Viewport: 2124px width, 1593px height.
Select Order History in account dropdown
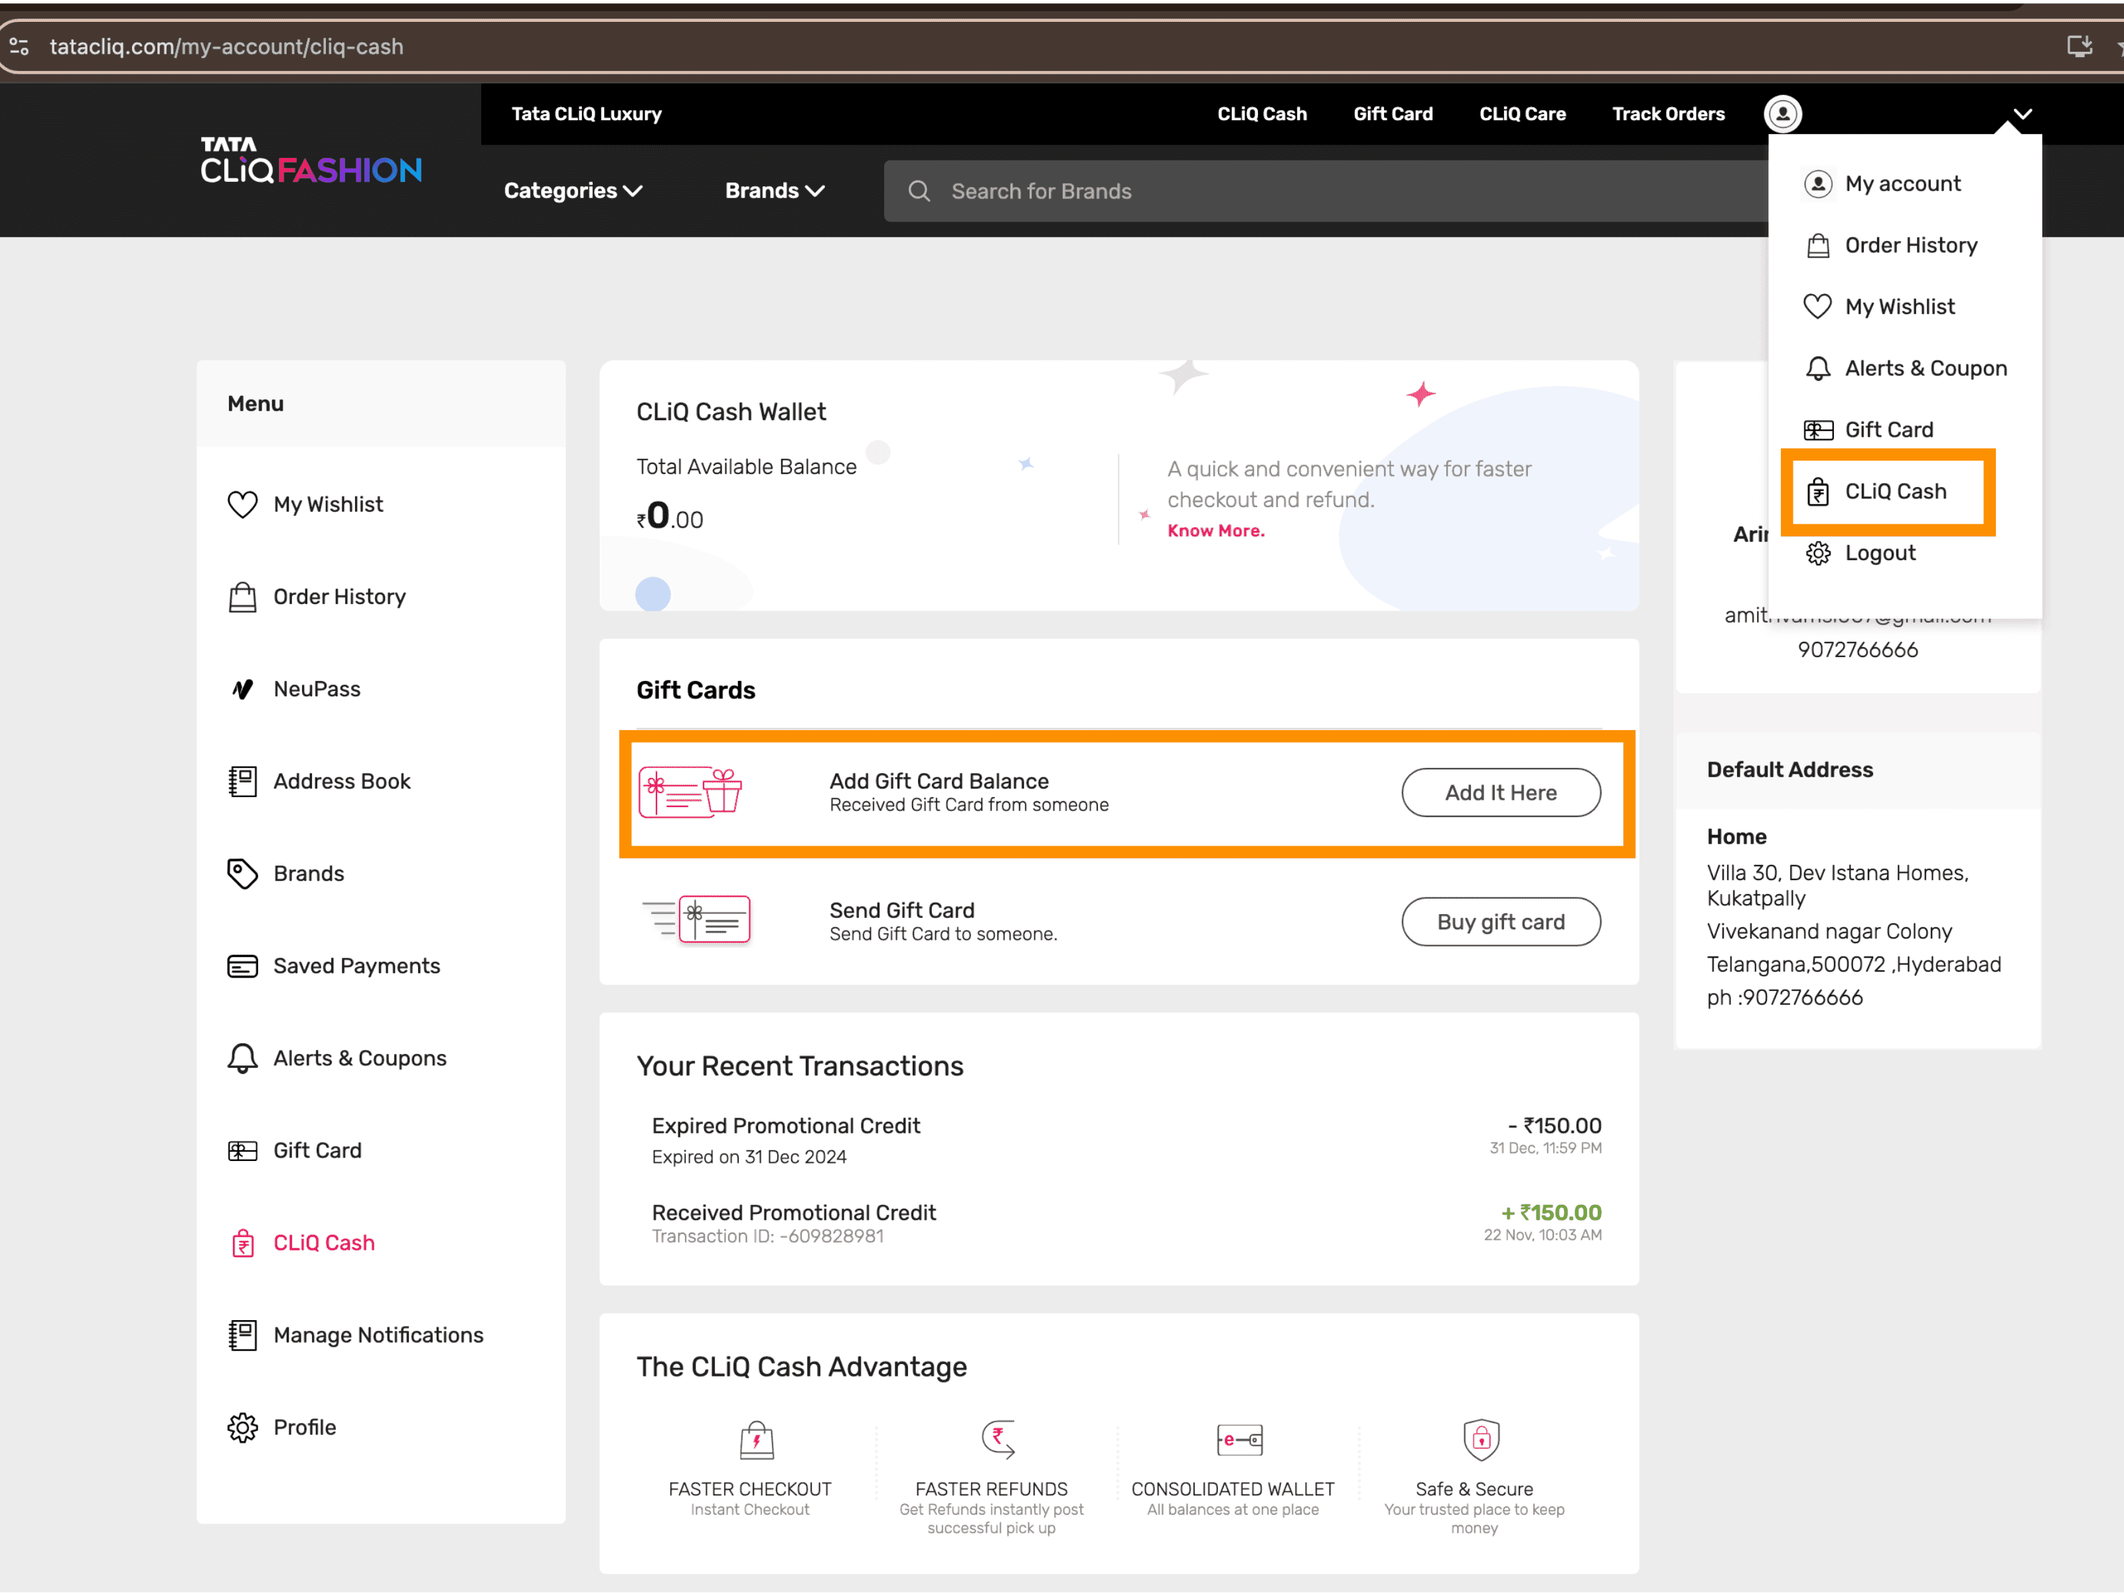click(x=1911, y=246)
